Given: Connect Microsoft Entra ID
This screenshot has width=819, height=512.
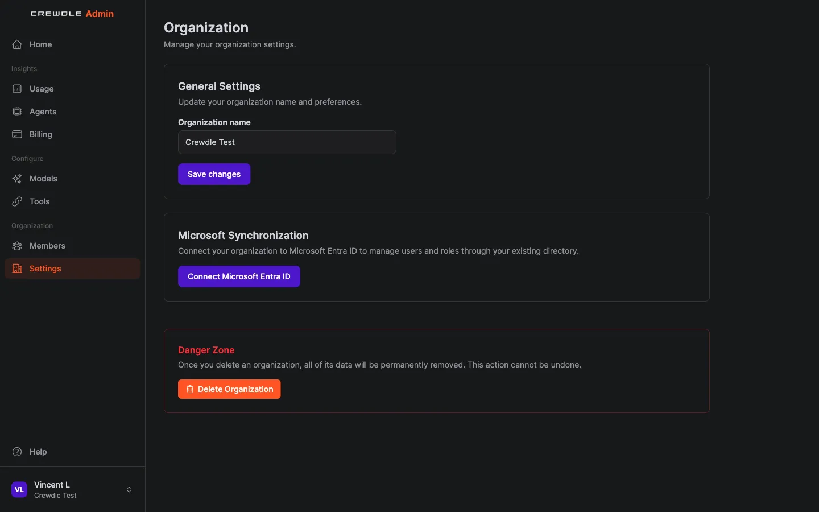Looking at the screenshot, I should pos(239,276).
